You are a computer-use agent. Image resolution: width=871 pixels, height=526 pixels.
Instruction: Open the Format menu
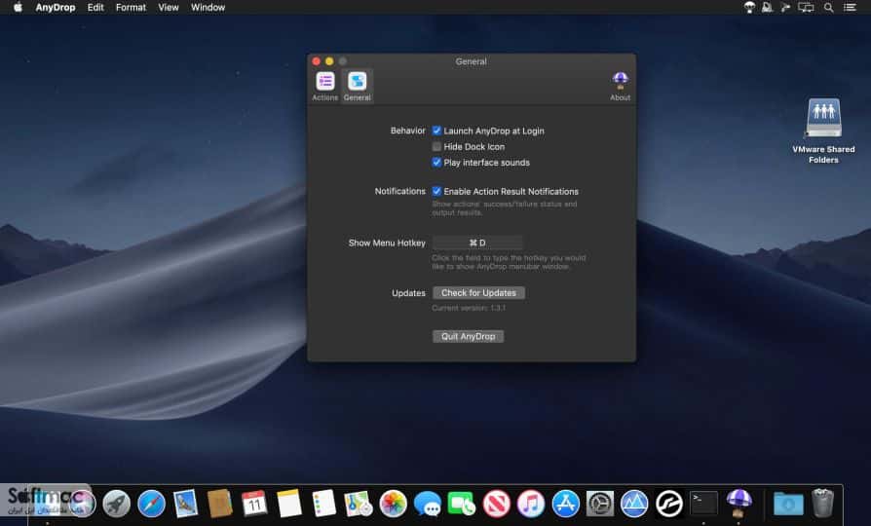point(131,7)
